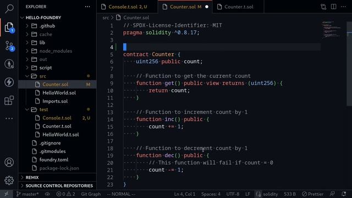
Task: Open Source Control view icon
Action: (9, 46)
